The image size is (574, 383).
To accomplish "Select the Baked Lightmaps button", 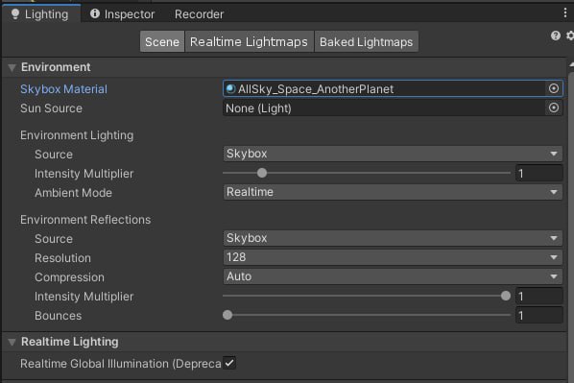I will pos(366,41).
